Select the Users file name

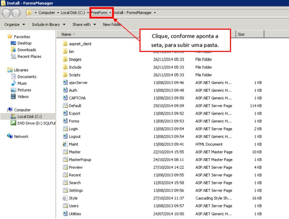click(x=74, y=206)
